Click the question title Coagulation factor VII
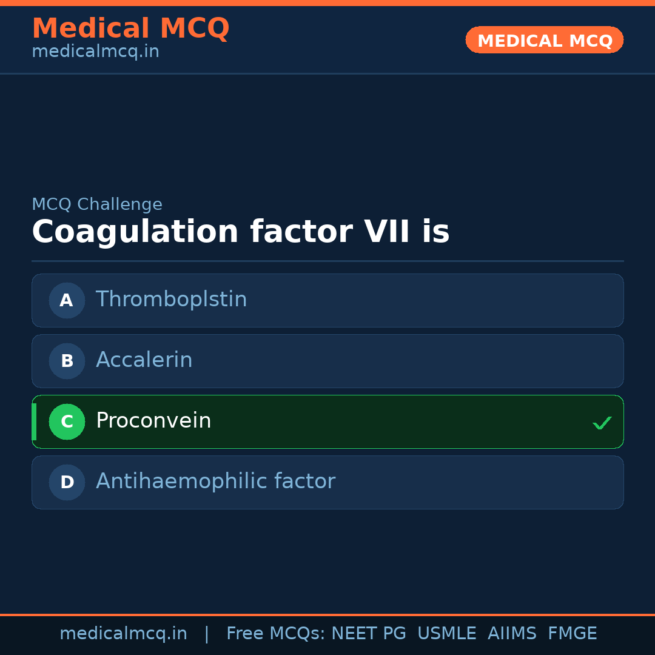655x655 pixels. point(241,231)
